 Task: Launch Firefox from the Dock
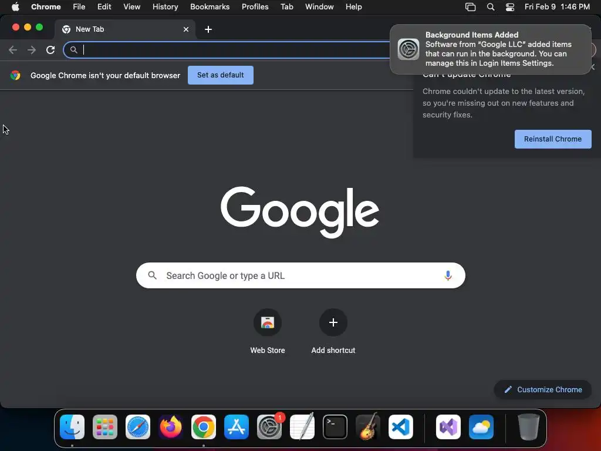pos(171,427)
